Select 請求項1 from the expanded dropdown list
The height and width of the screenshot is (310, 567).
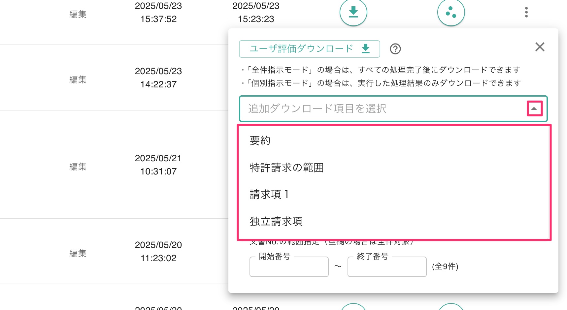click(269, 195)
